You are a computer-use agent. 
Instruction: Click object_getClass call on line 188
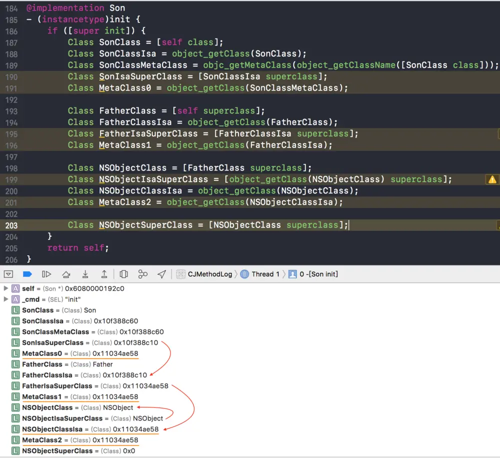click(211, 53)
